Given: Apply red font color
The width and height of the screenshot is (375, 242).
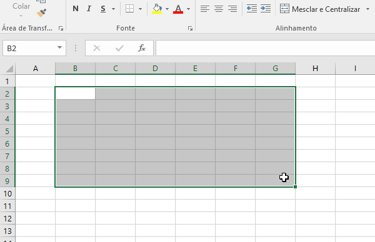Looking at the screenshot, I should pos(178,9).
